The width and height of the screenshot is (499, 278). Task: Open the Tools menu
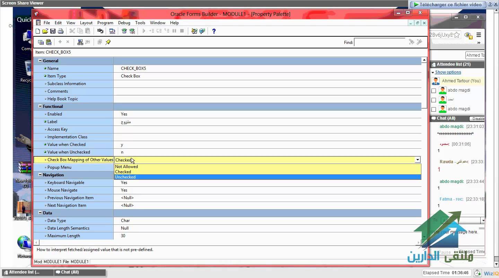[x=140, y=23]
